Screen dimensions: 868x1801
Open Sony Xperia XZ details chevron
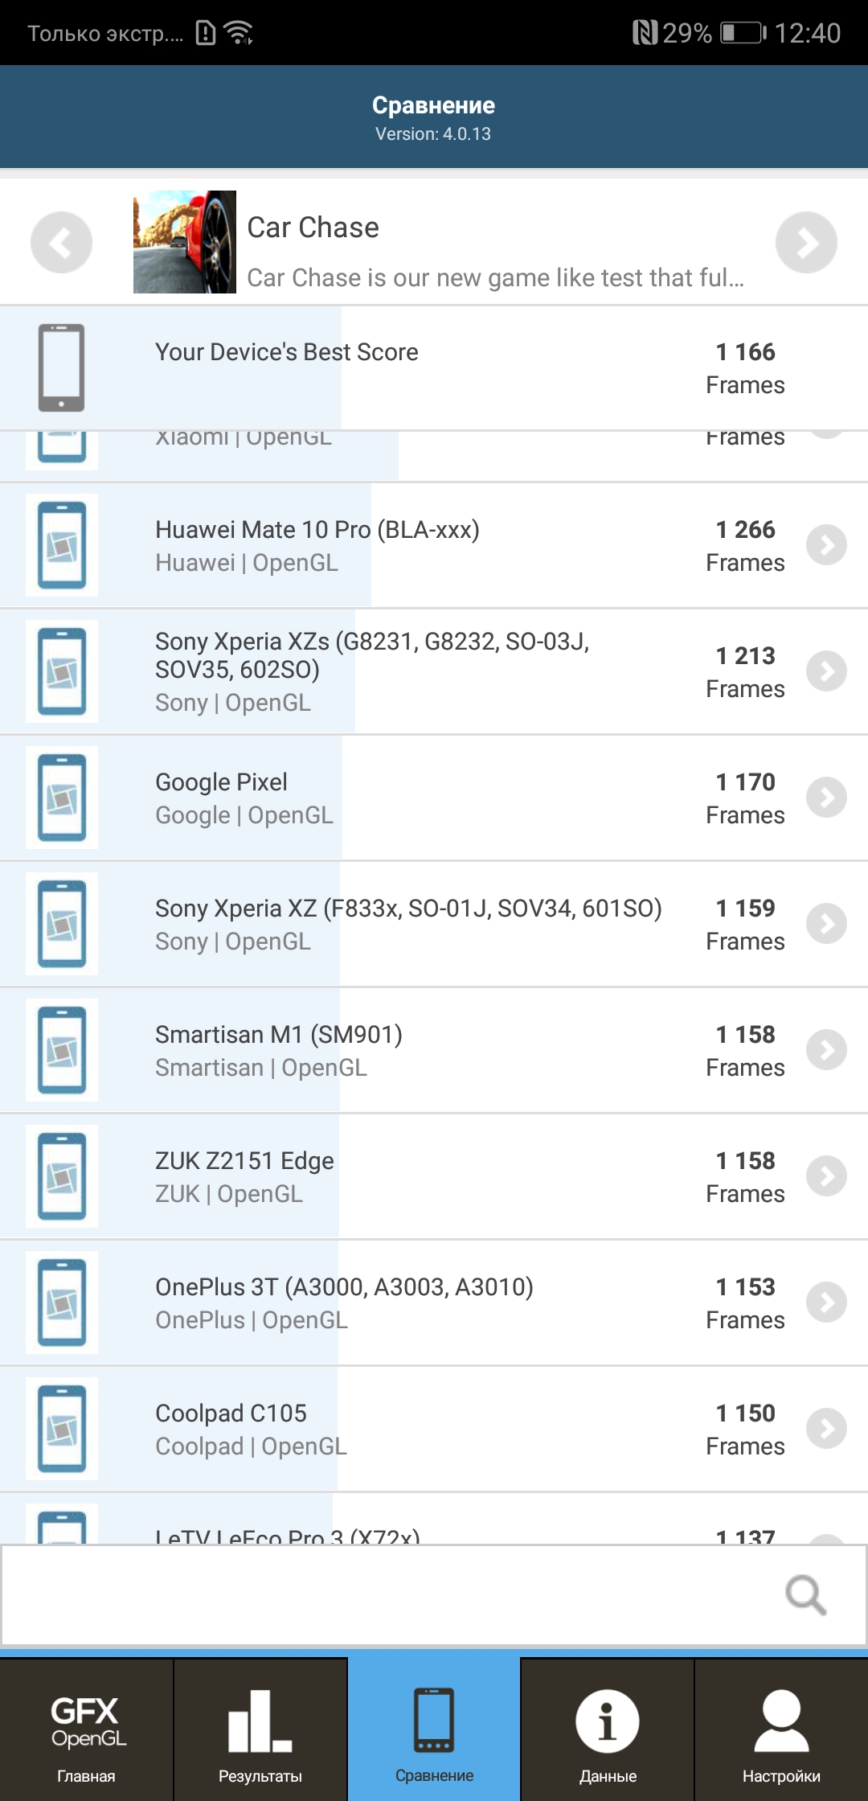click(826, 924)
